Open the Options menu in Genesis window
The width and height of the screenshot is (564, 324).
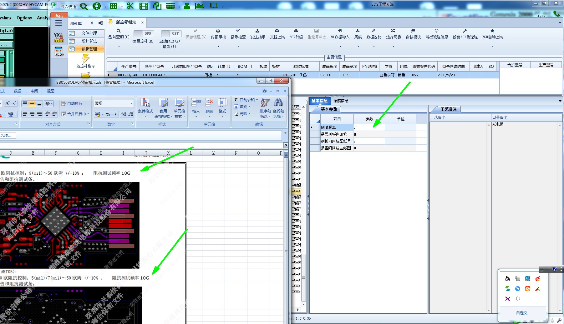coord(24,18)
